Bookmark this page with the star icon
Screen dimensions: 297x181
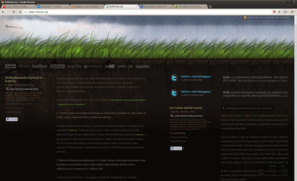point(20,12)
